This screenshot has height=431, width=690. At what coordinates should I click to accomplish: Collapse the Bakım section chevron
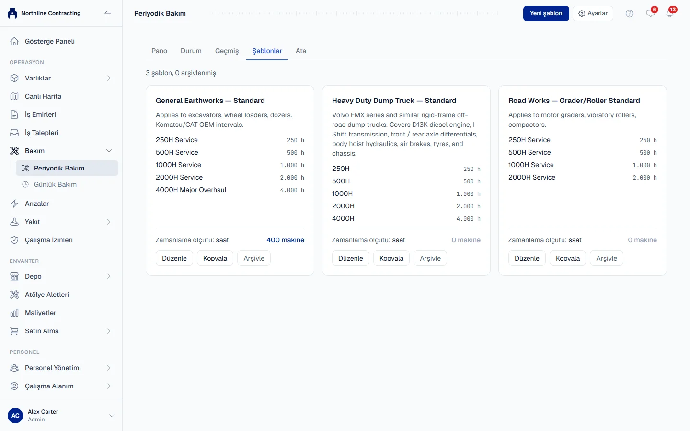[109, 151]
